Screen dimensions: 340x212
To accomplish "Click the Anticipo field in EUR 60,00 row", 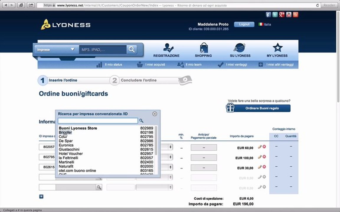I will tap(204, 148).
